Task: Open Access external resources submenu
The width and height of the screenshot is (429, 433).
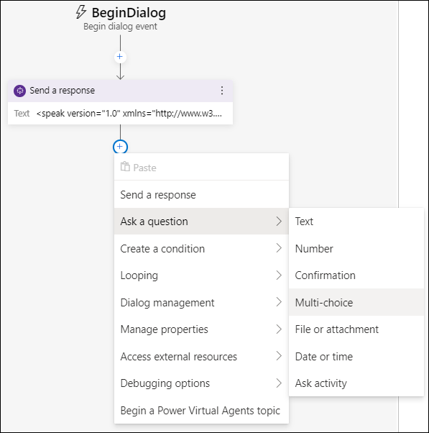Action: click(201, 356)
